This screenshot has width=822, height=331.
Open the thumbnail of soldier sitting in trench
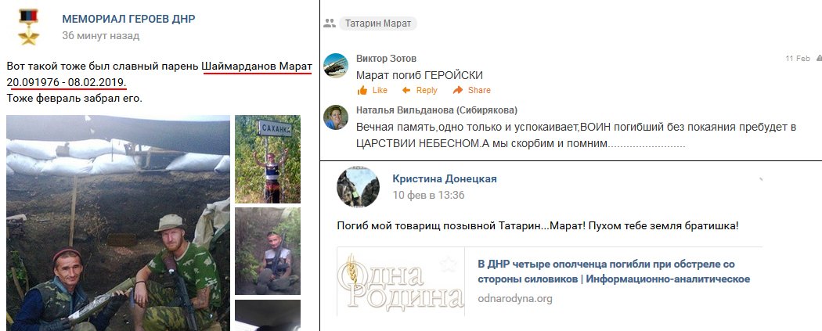click(x=268, y=251)
